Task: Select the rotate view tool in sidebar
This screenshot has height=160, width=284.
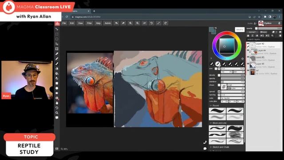Action: [57, 108]
